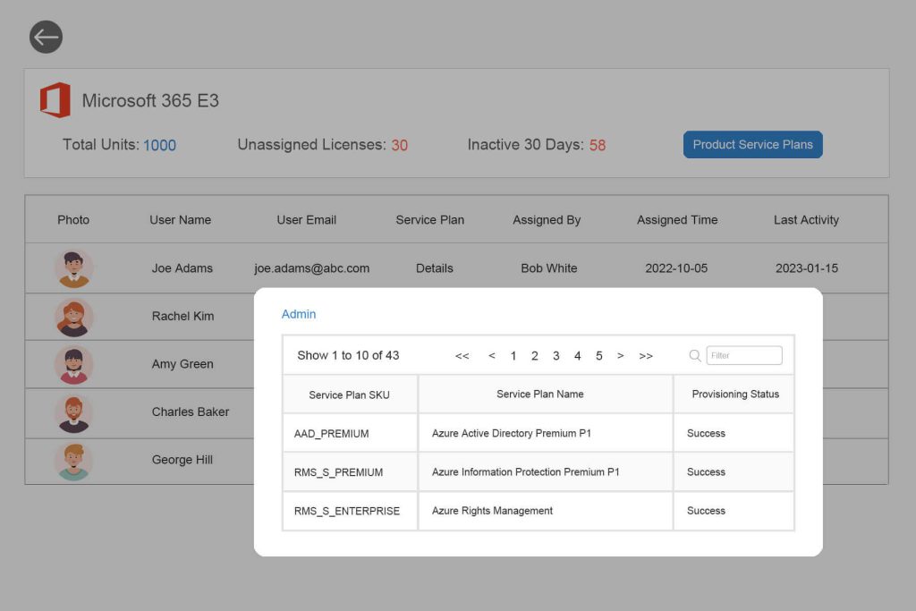Click the Admin link in popup
The image size is (916, 611).
[299, 314]
